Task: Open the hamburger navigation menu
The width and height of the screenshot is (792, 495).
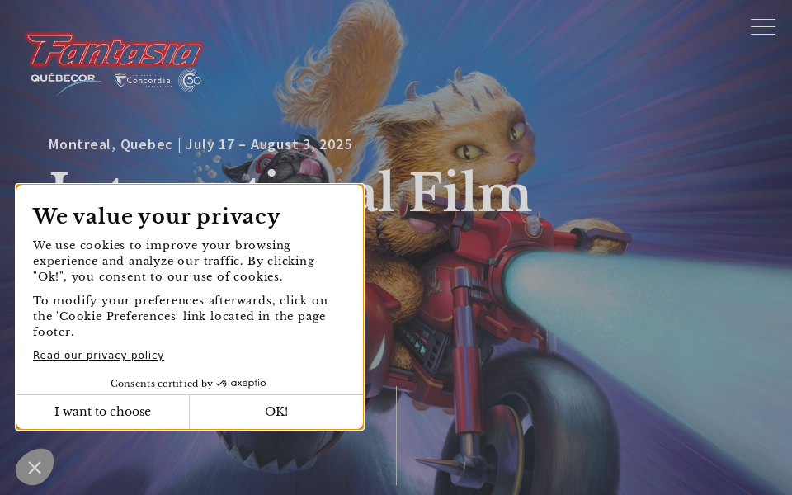Action: click(762, 27)
